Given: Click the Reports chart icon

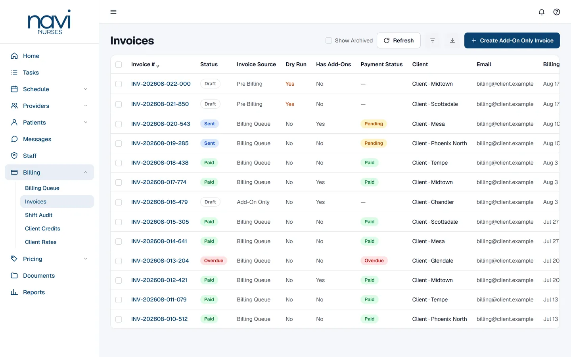Looking at the screenshot, I should coord(14,292).
